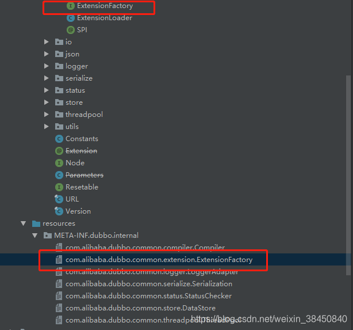Select the serialize package folder icon

click(59, 78)
